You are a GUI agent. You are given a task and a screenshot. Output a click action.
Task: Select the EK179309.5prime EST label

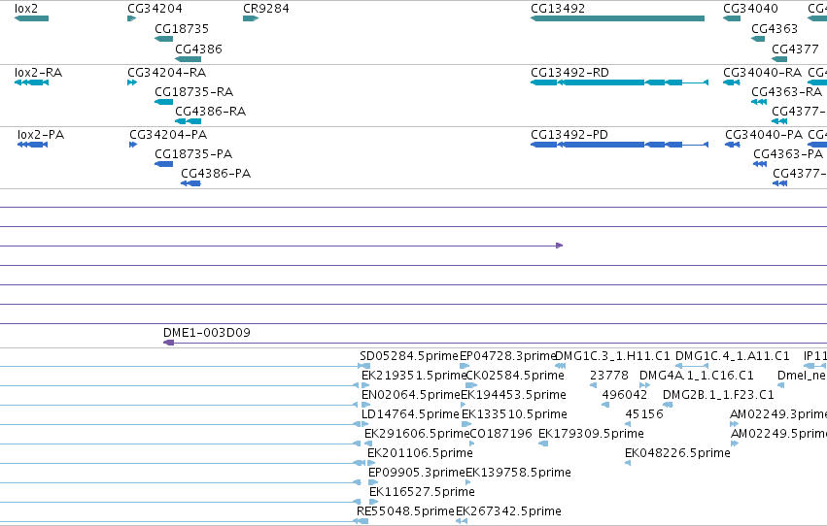[x=591, y=434]
